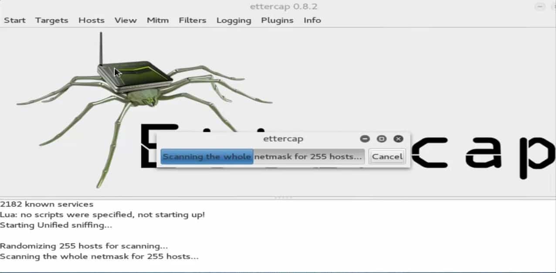Open the Info menu
Screen dimensions: 556x273
point(312,20)
